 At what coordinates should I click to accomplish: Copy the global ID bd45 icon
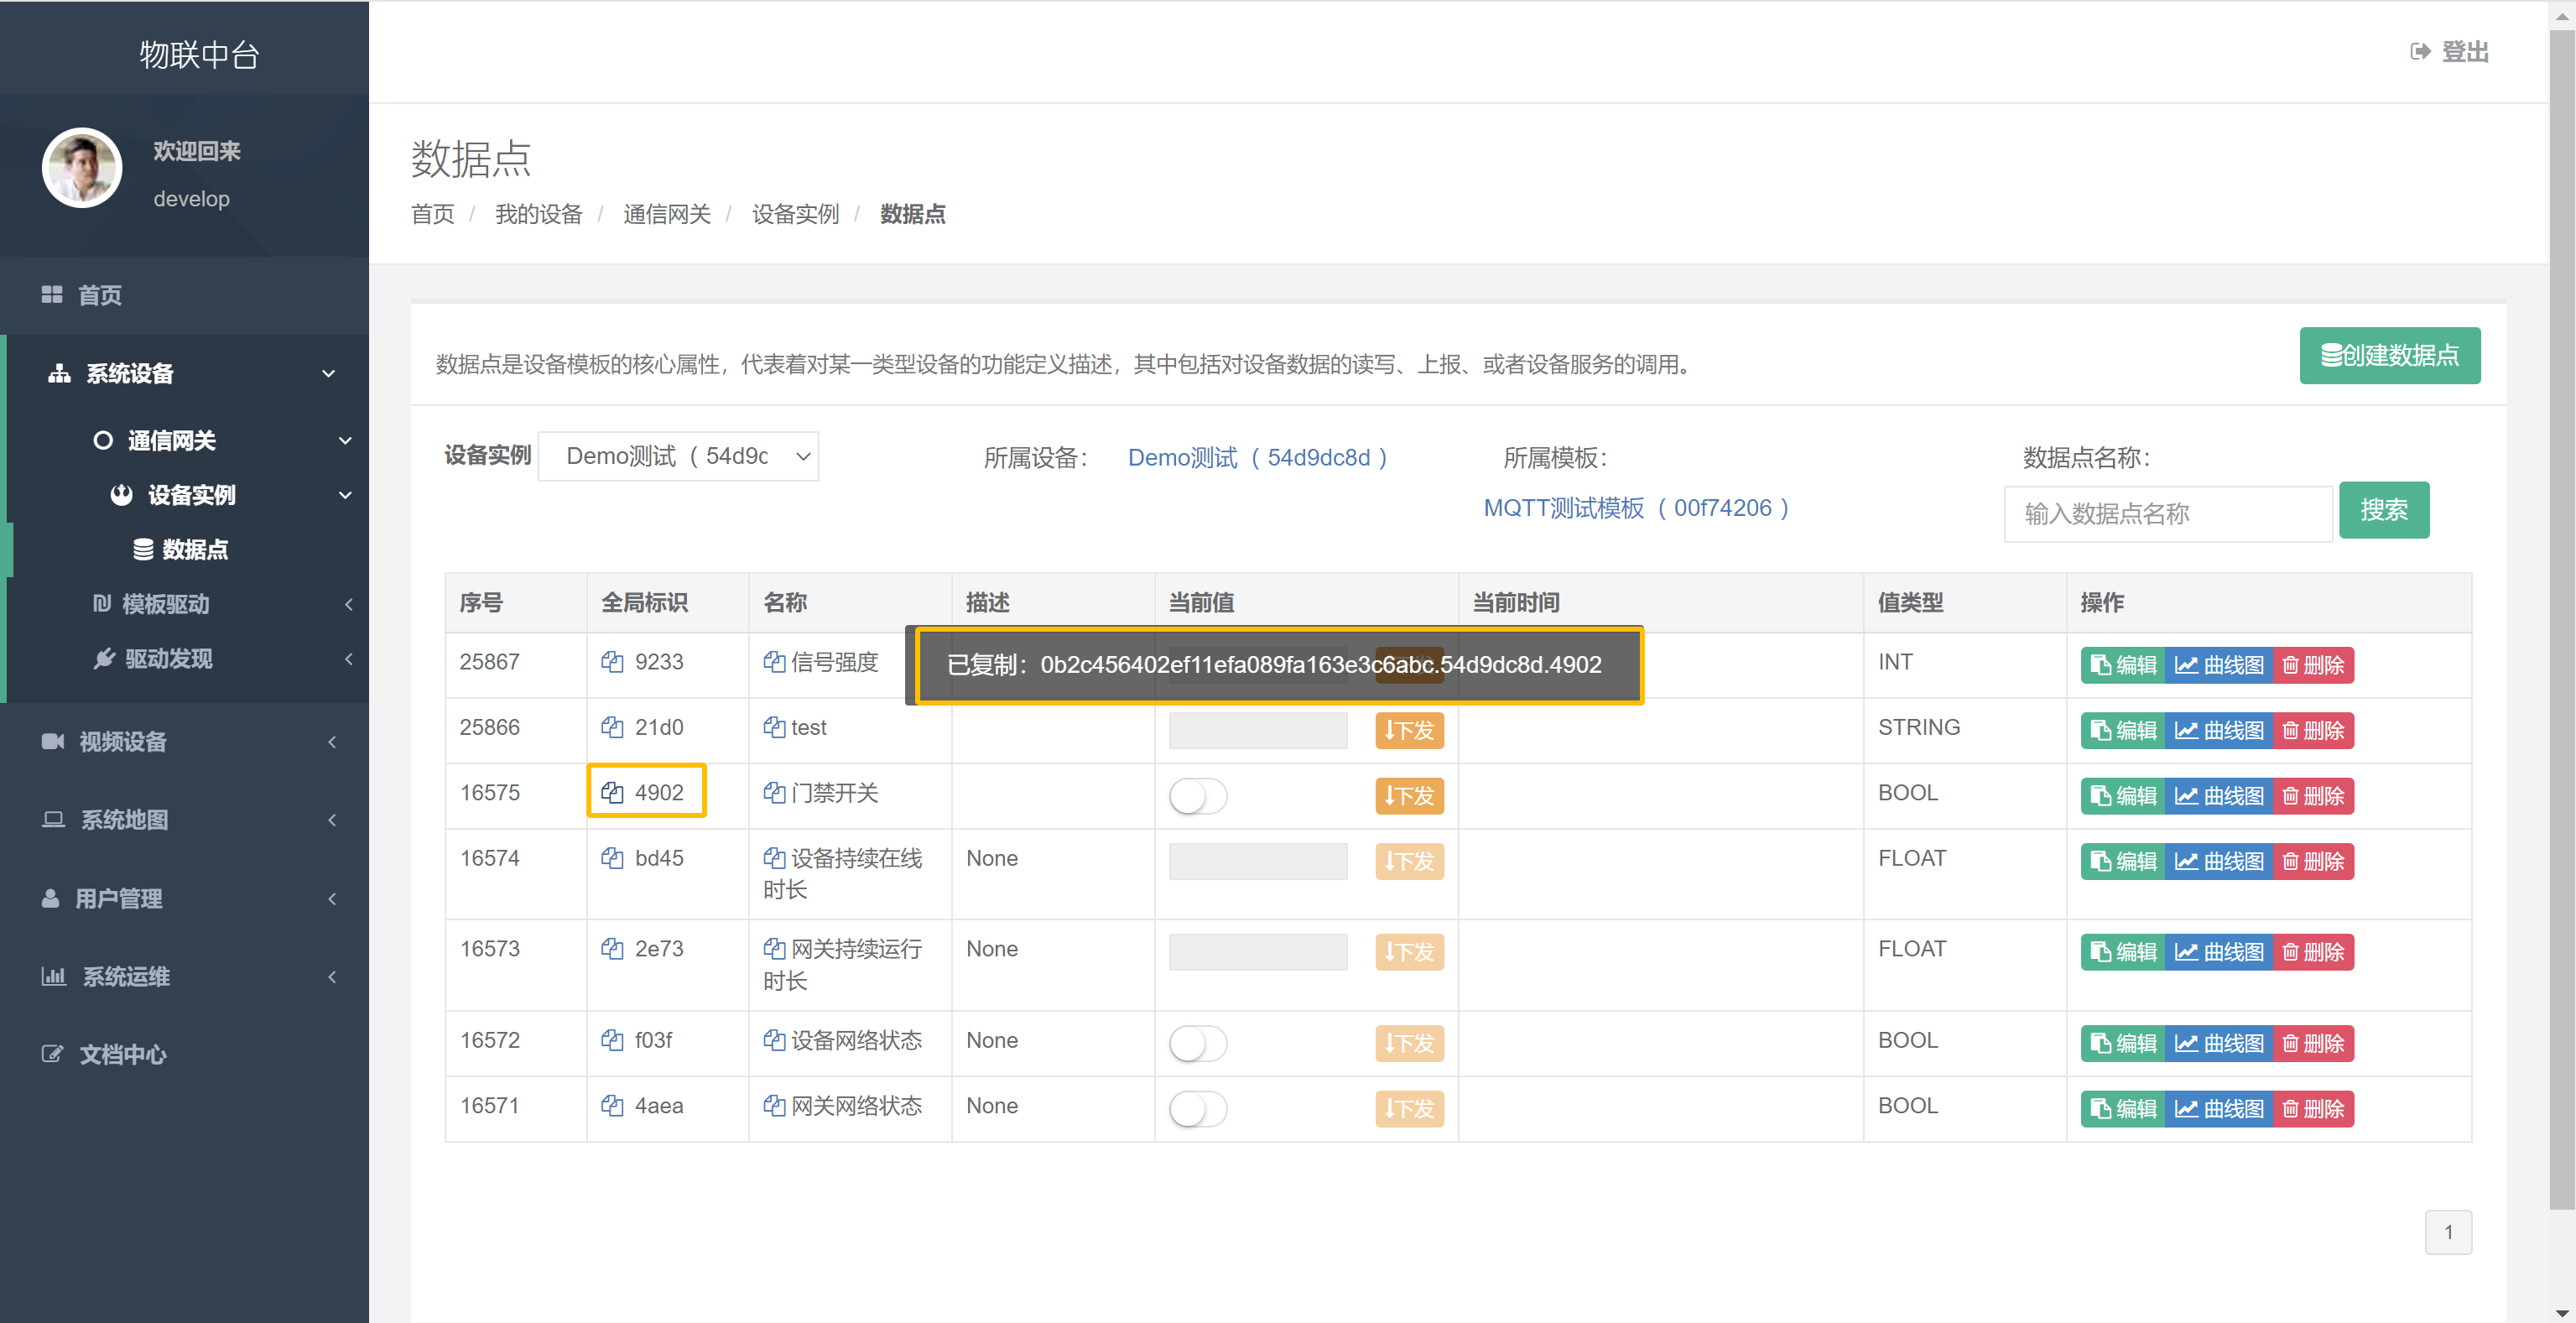click(612, 857)
